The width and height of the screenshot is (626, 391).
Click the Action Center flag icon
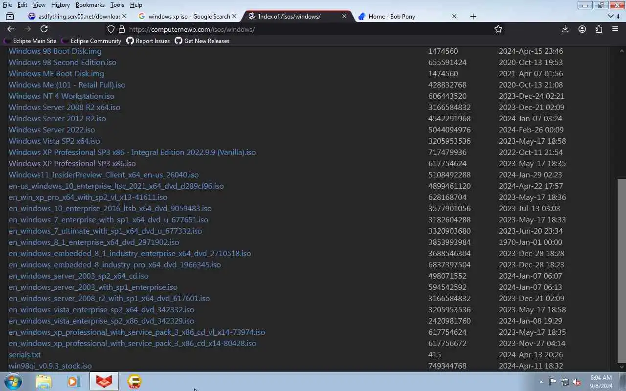[x=553, y=382]
